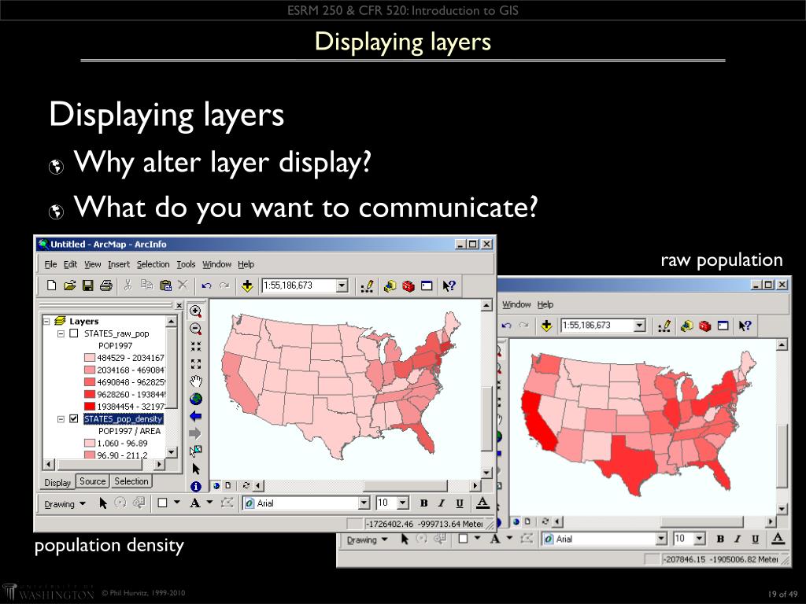
Task: Open Editor Toolbar icon in front ArcMap window
Action: [367, 286]
